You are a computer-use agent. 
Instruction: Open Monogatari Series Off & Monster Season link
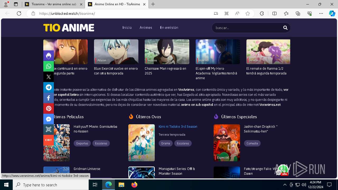point(177,171)
